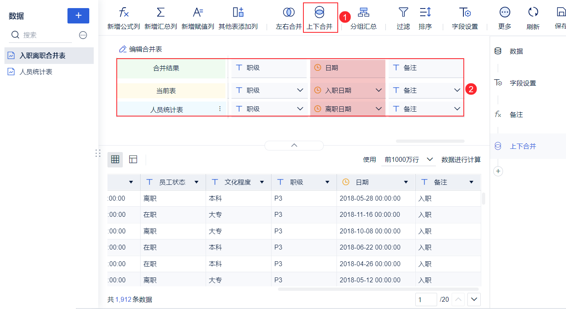This screenshot has height=309, width=566.
Task: Click the 过滤 filter funnel icon
Action: click(x=403, y=12)
